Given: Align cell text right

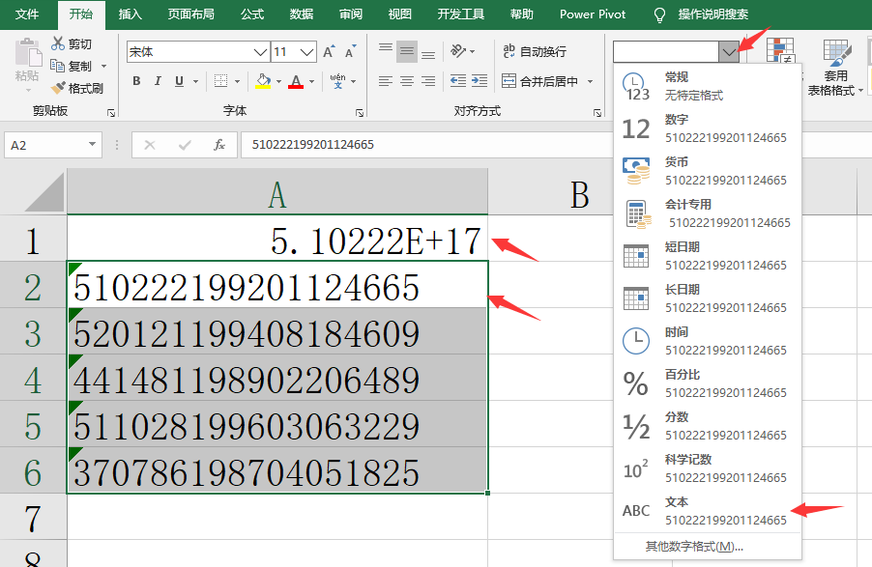Looking at the screenshot, I should 428,81.
